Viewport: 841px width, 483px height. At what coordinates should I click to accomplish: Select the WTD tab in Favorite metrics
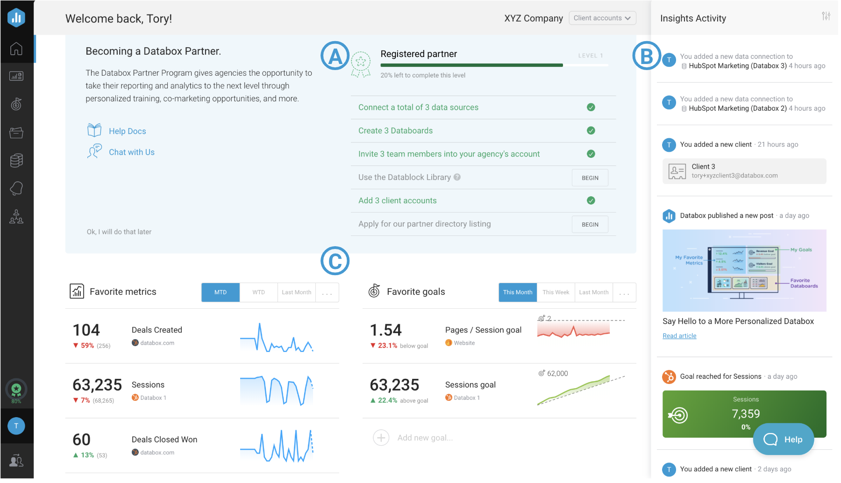coord(258,292)
